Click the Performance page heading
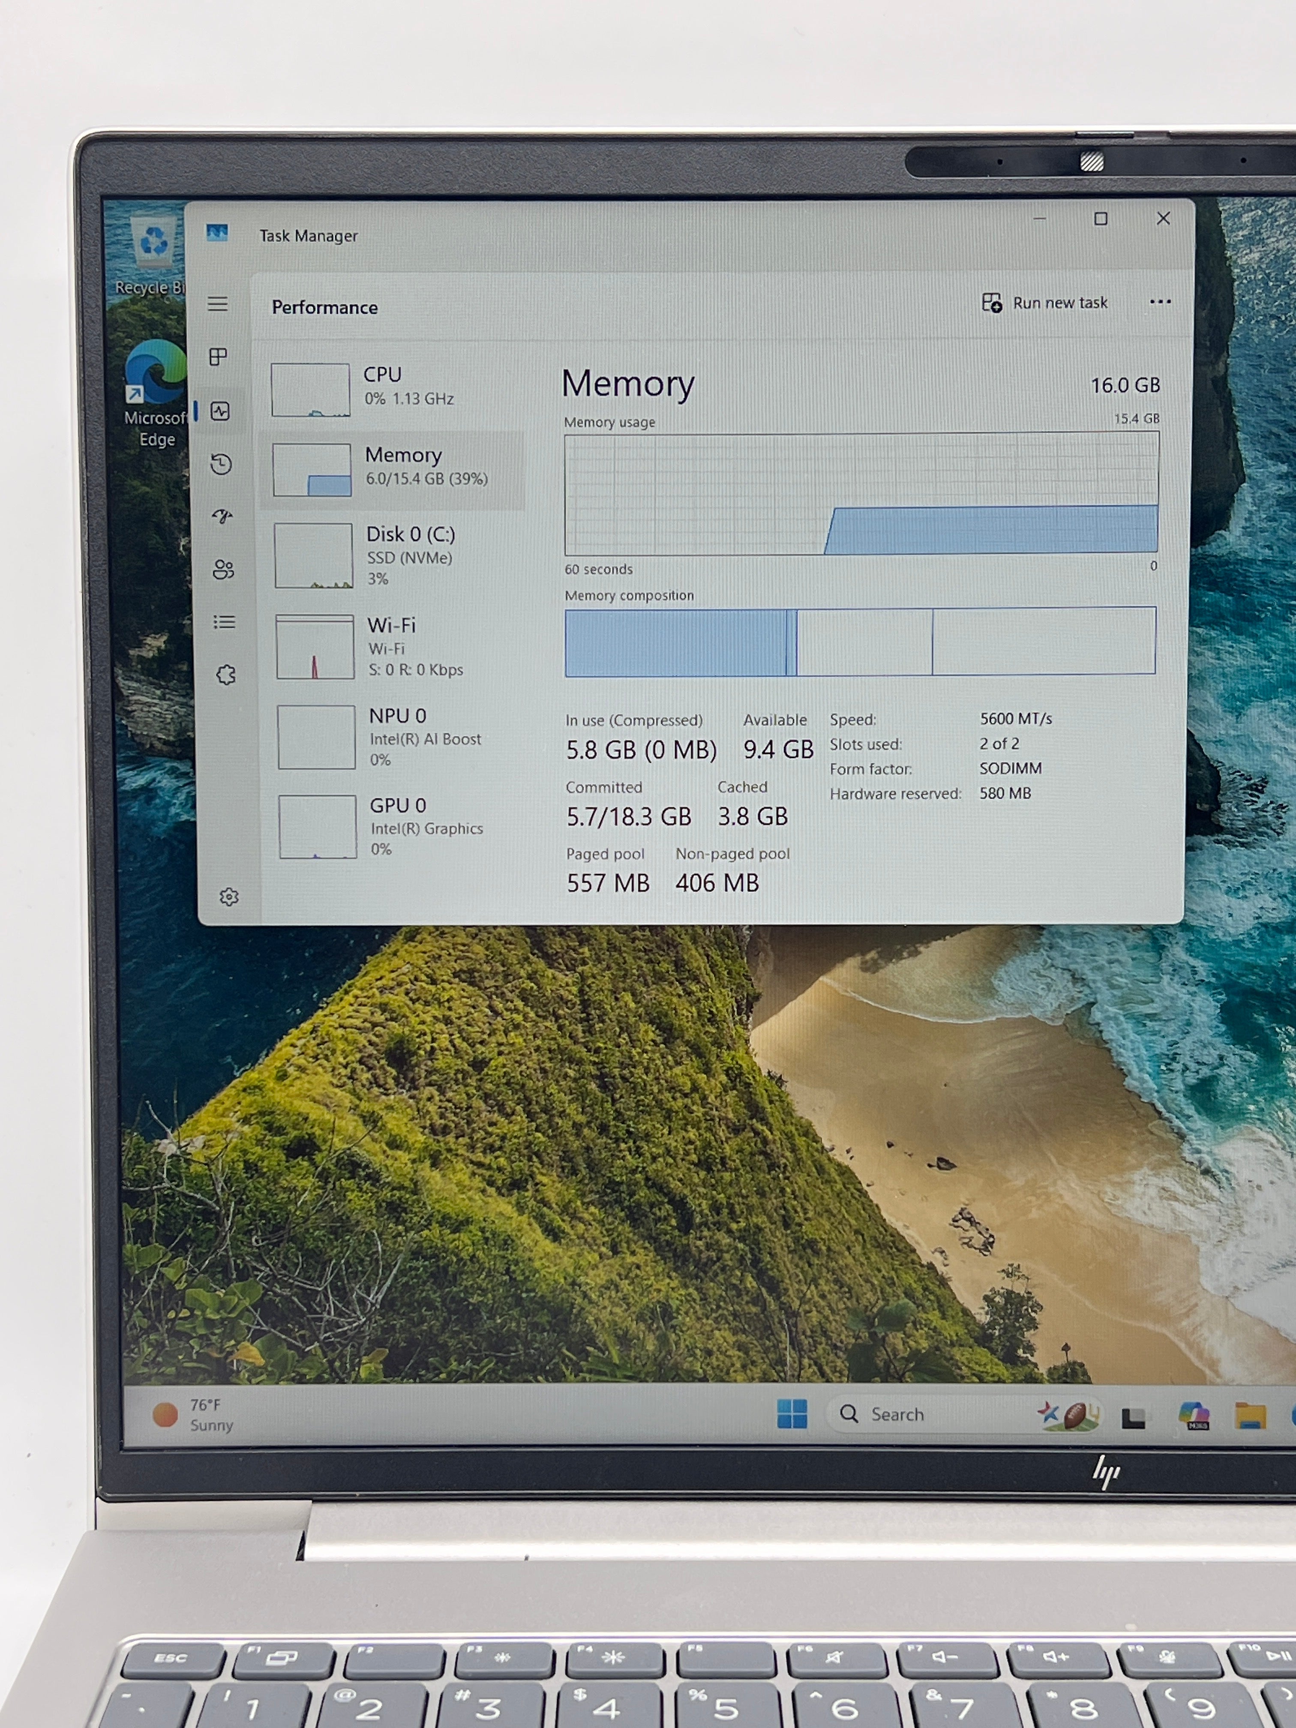1296x1728 pixels. [x=325, y=308]
